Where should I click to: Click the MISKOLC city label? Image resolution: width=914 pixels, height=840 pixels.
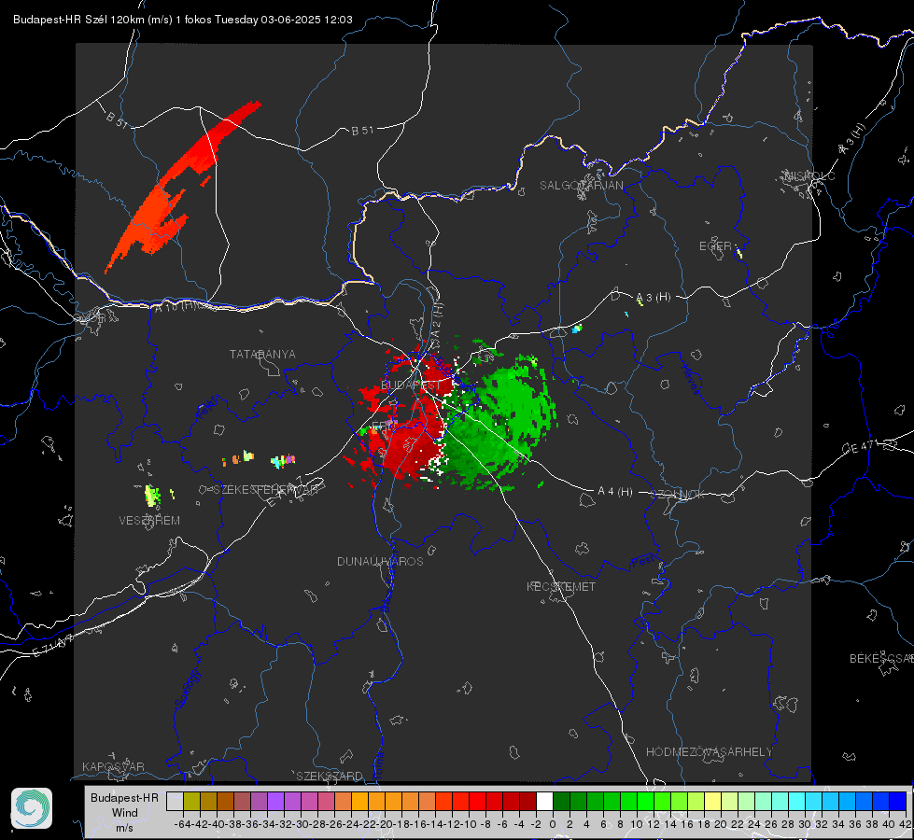pyautogui.click(x=809, y=176)
